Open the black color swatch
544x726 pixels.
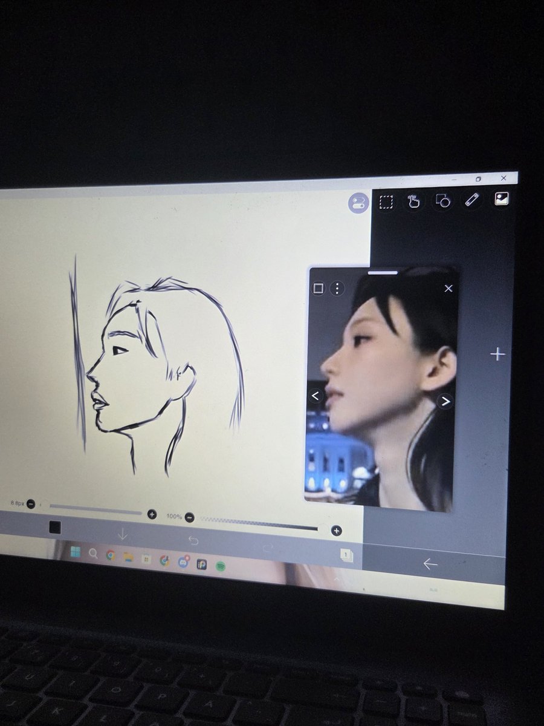tap(55, 528)
